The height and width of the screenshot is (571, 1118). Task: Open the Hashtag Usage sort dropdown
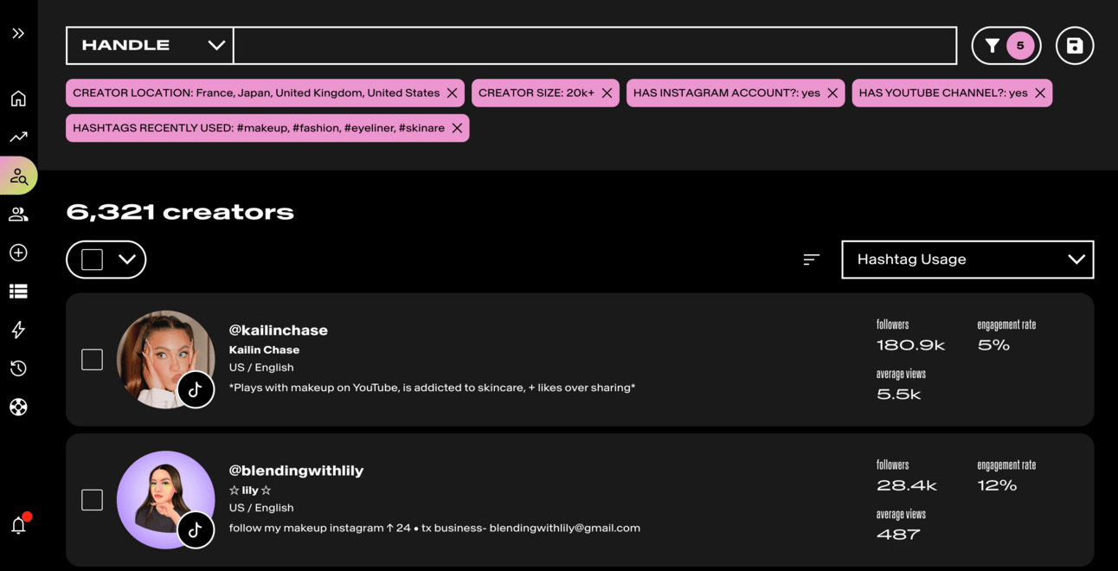point(967,260)
